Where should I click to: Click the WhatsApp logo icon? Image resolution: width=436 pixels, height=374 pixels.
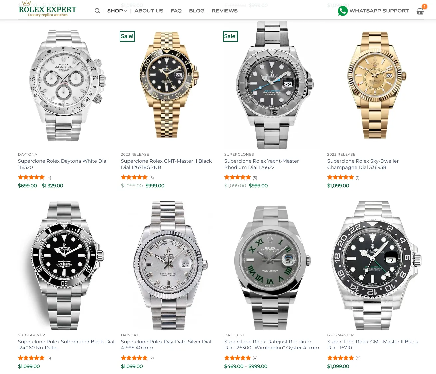[342, 11]
